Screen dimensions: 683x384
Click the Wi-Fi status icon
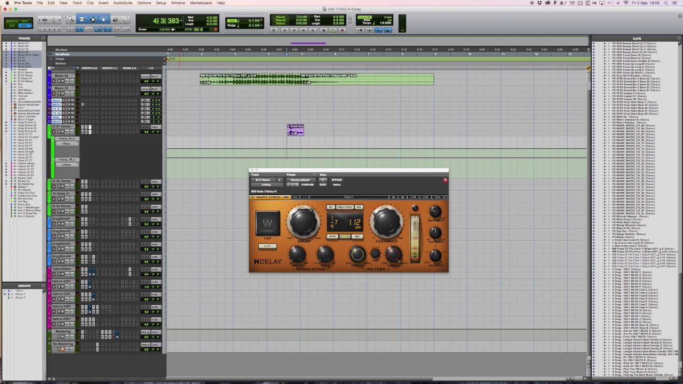click(x=626, y=3)
